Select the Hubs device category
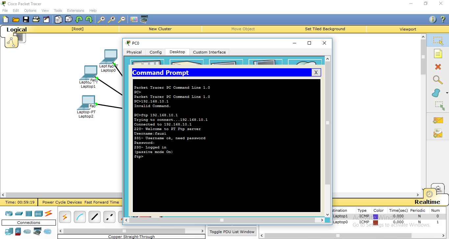449x239 pixels. click(29, 213)
